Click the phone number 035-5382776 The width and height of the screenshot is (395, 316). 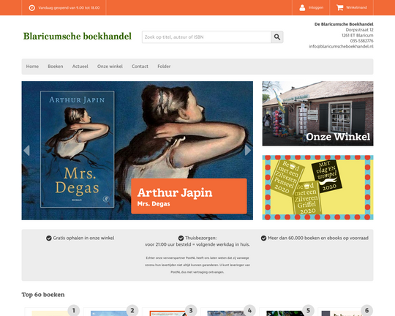coord(362,41)
